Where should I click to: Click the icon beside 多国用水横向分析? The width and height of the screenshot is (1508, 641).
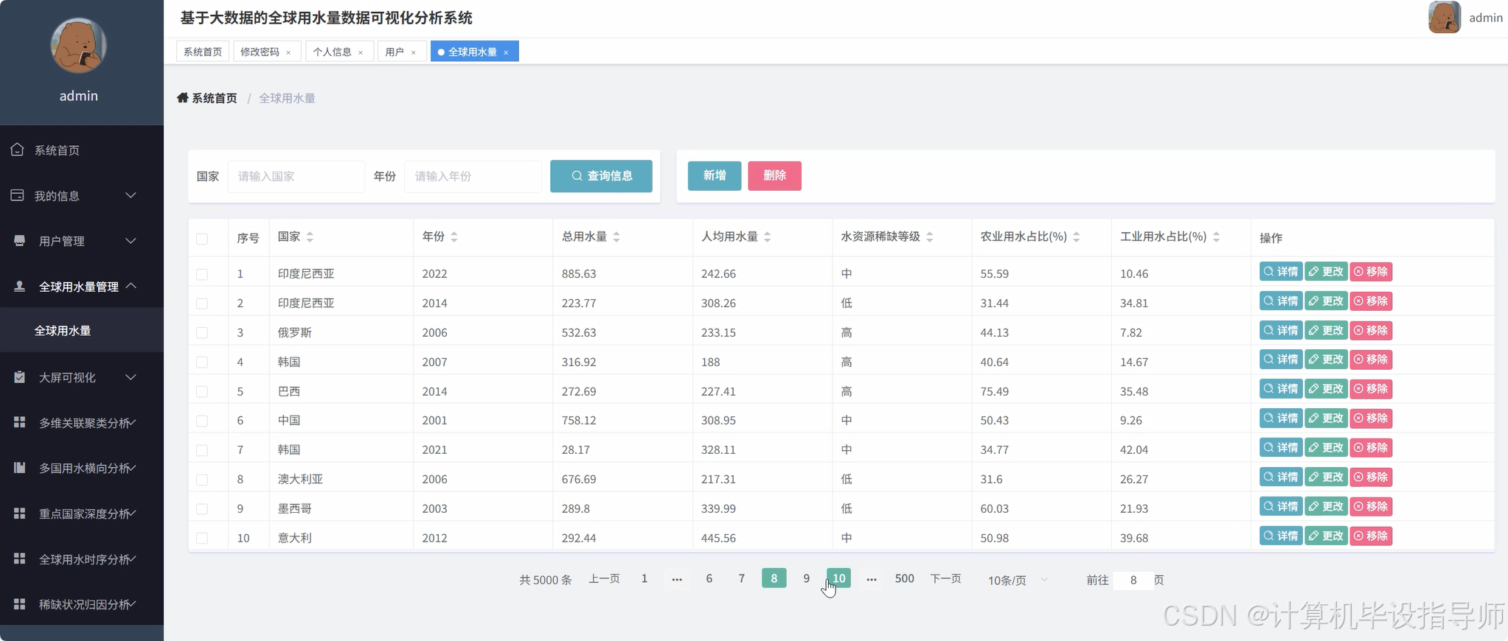tap(20, 468)
